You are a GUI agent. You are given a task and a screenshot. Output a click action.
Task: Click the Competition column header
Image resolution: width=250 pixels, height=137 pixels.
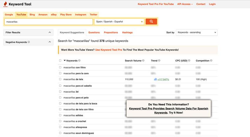(202, 61)
